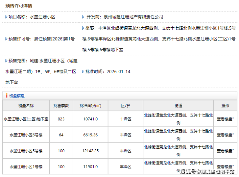Click the arrow icon before 项目名称
Viewport: 239px width, 177px height.
(6, 17)
